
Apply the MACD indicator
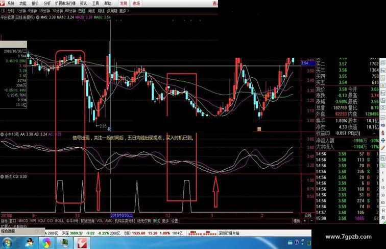pyautogui.click(x=23, y=221)
